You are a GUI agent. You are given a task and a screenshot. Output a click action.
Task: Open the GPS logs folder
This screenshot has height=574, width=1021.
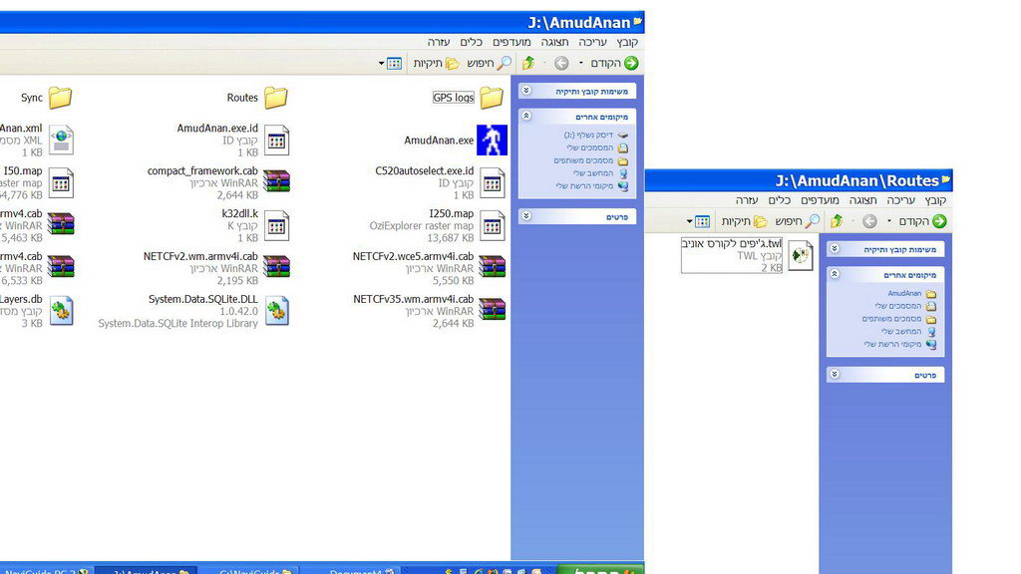click(x=492, y=98)
